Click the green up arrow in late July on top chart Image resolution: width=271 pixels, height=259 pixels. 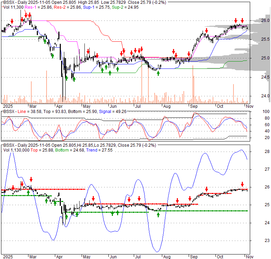pyautogui.click(x=158, y=73)
